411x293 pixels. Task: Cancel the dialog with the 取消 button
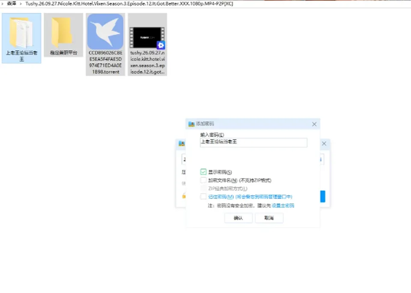(269, 218)
